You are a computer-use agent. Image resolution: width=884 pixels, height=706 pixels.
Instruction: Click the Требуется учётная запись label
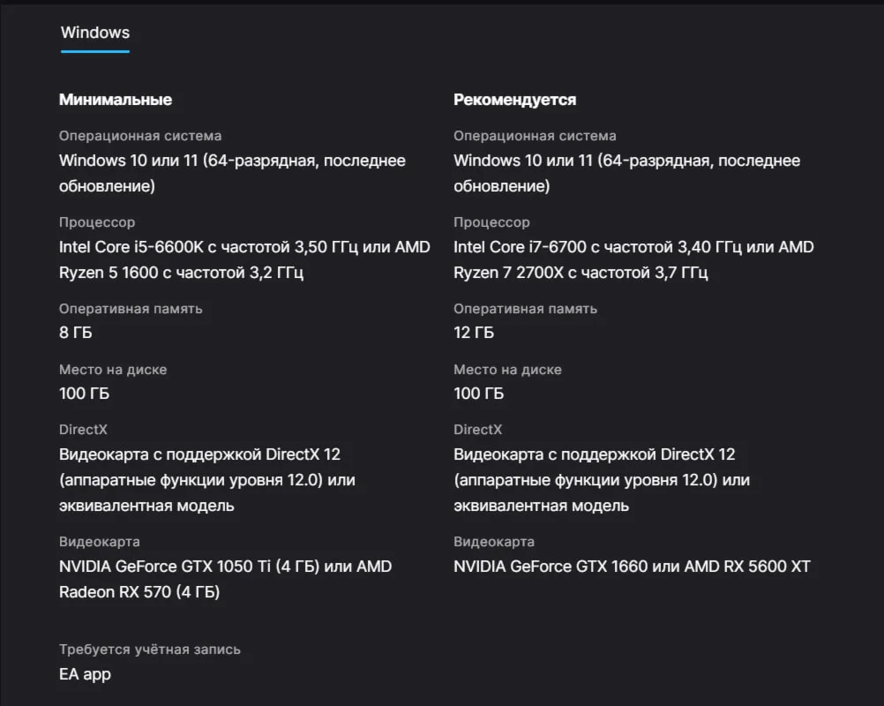(x=150, y=650)
